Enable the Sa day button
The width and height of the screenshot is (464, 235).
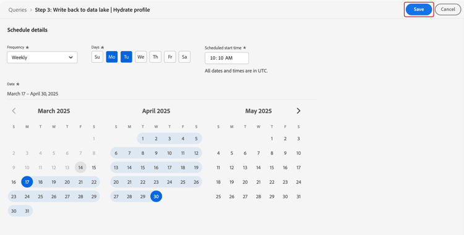coord(184,57)
